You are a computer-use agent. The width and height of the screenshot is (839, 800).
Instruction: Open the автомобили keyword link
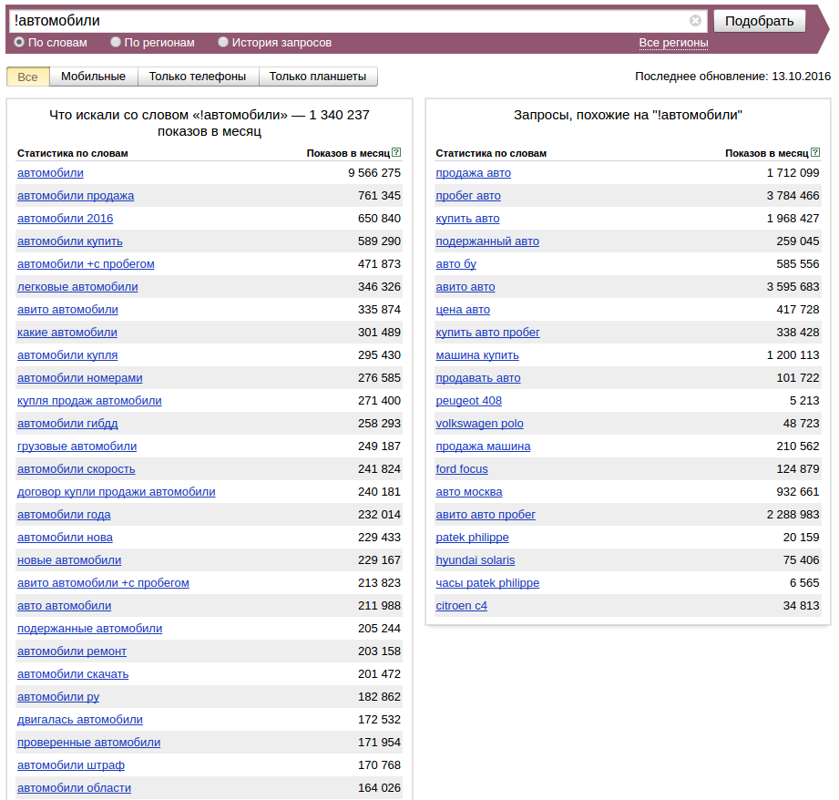[x=50, y=173]
